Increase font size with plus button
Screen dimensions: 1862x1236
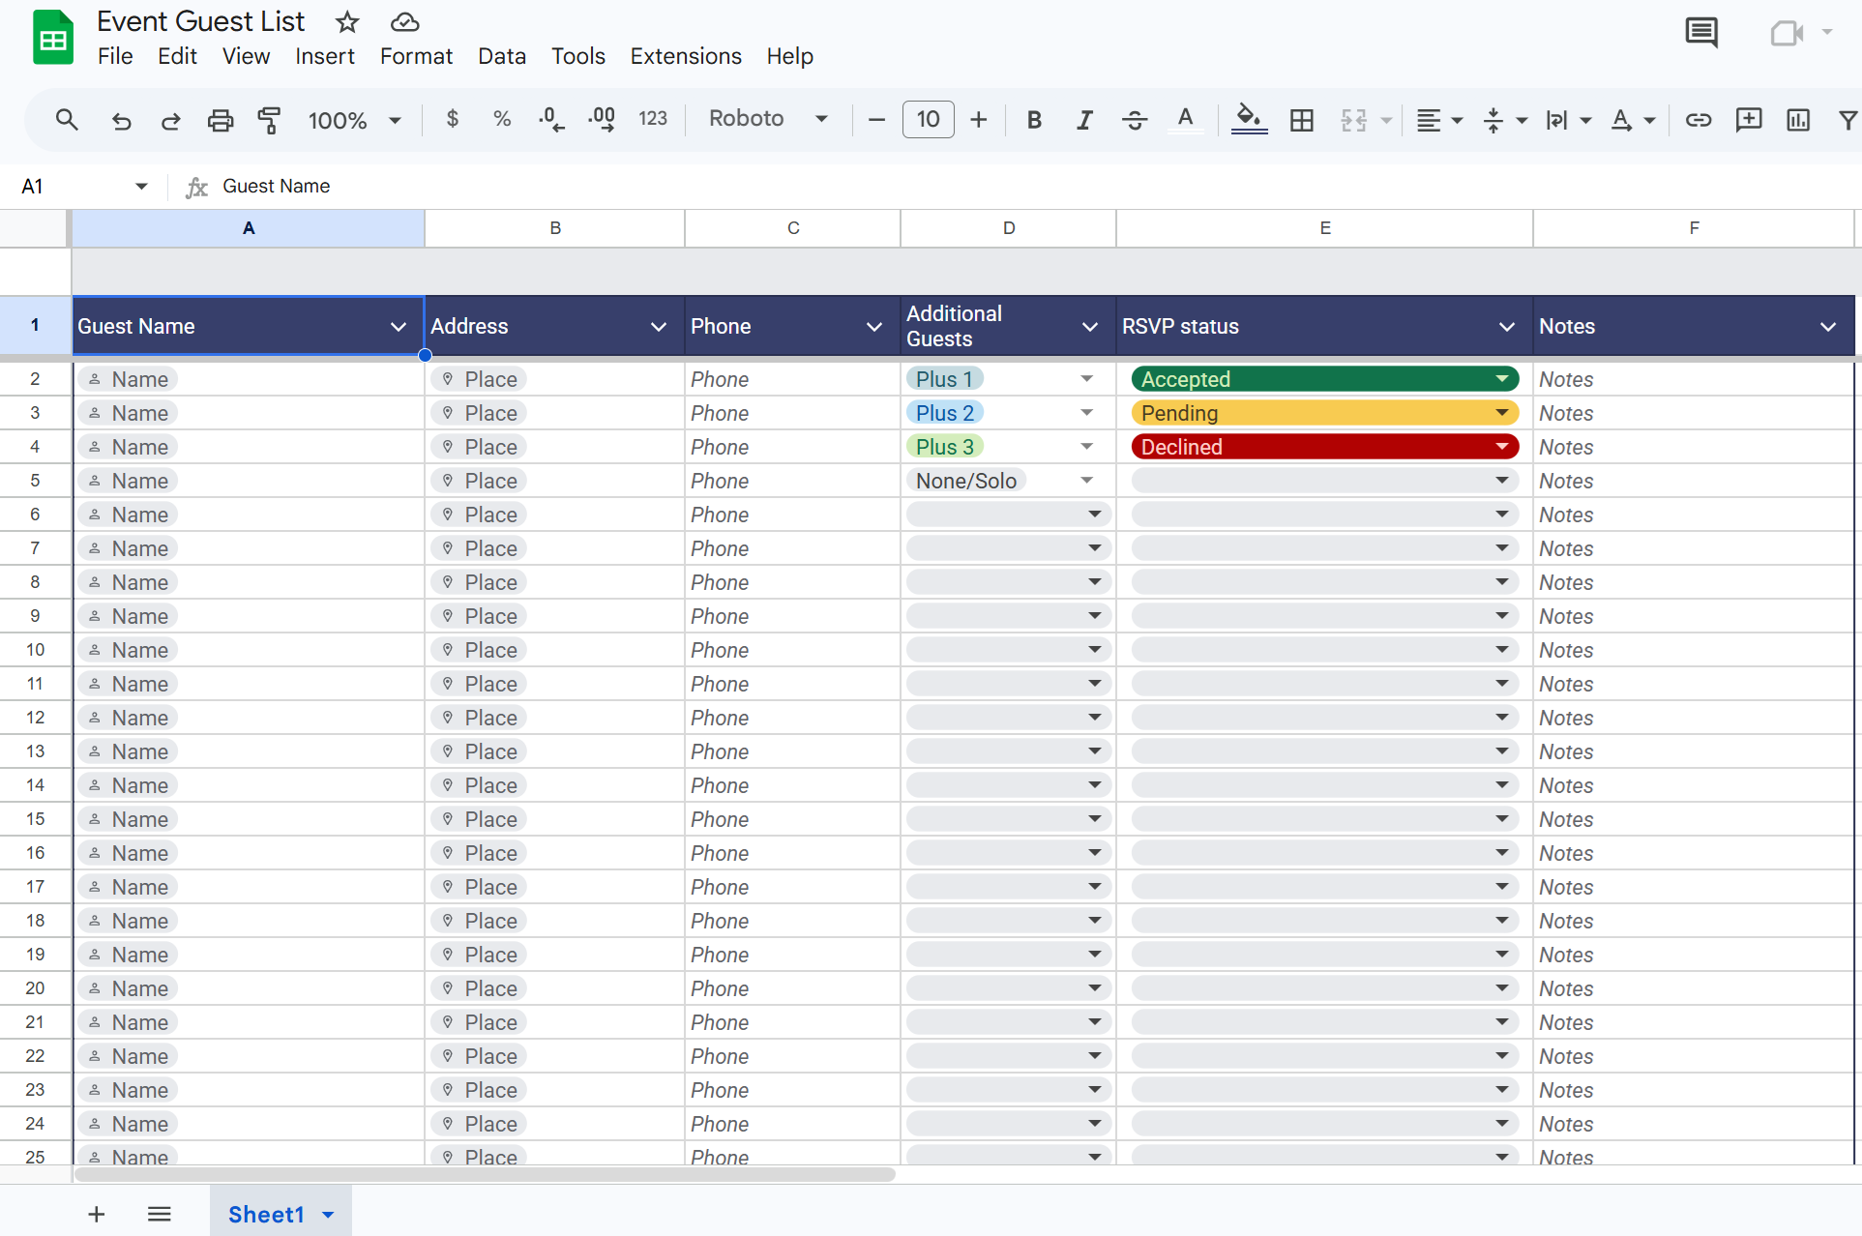pos(979,120)
